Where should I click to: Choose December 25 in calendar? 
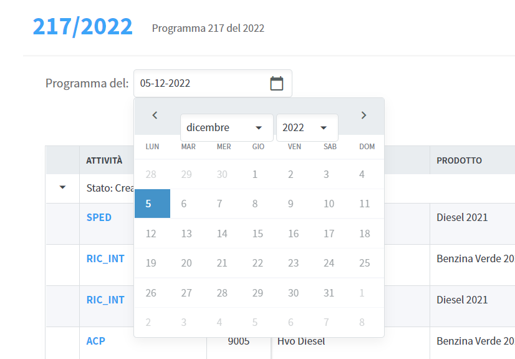click(x=366, y=263)
